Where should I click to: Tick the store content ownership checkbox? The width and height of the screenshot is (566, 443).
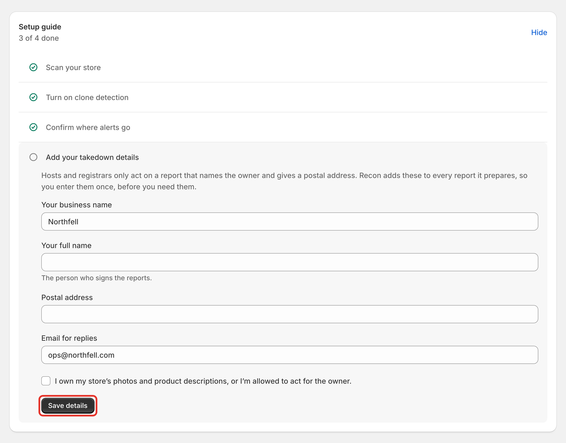click(x=46, y=381)
